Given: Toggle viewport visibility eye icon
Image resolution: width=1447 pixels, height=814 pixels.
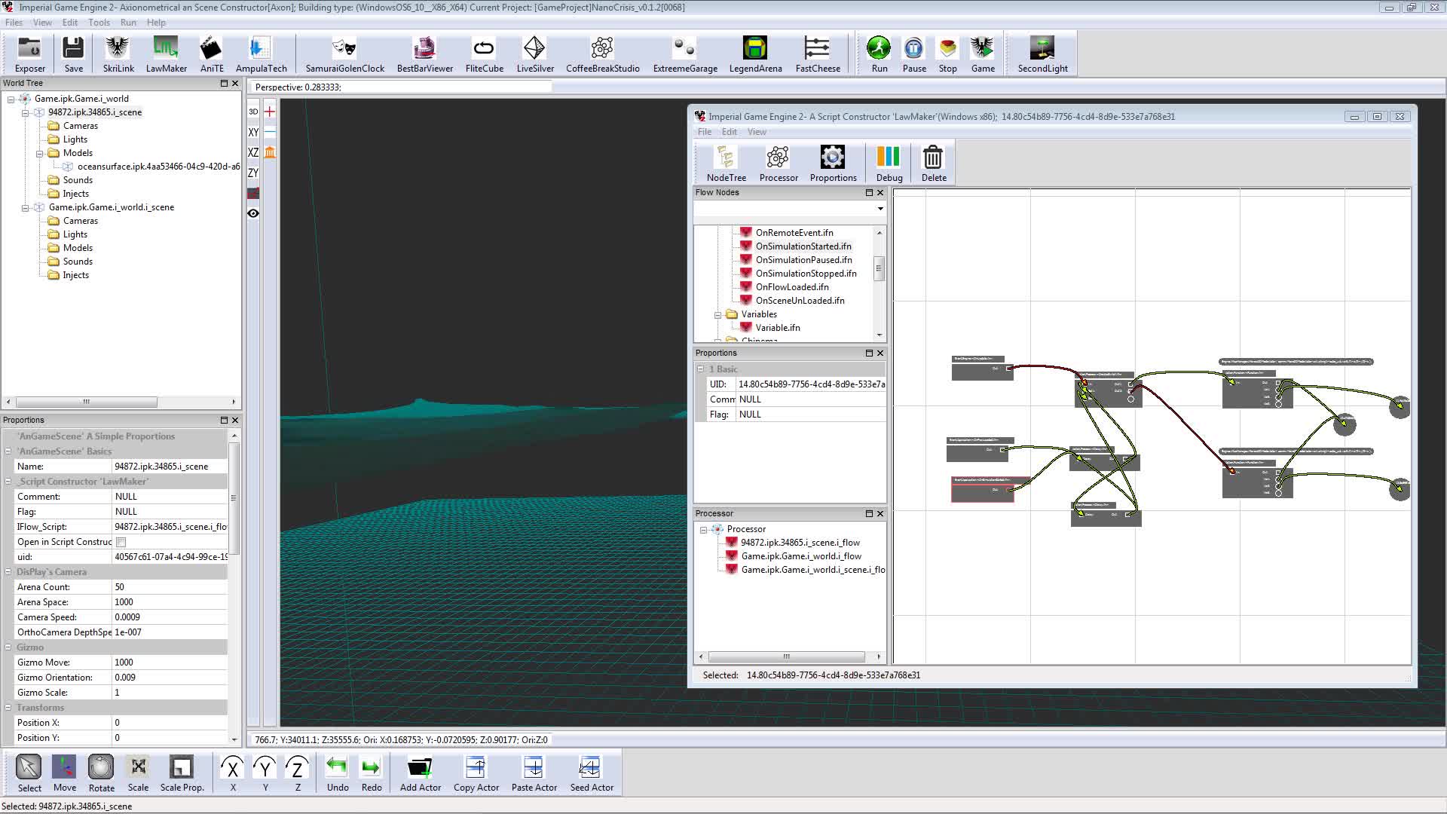Looking at the screenshot, I should 253,213.
